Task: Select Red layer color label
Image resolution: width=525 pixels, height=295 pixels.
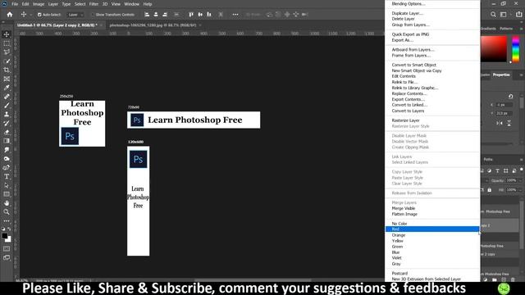Action: [x=432, y=229]
